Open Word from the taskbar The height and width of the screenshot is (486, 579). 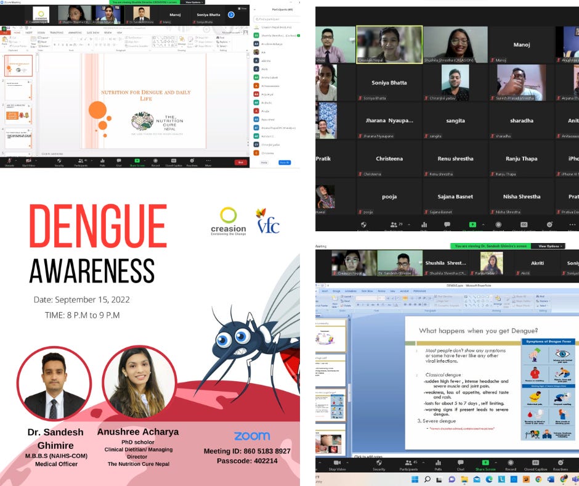tap(551, 479)
